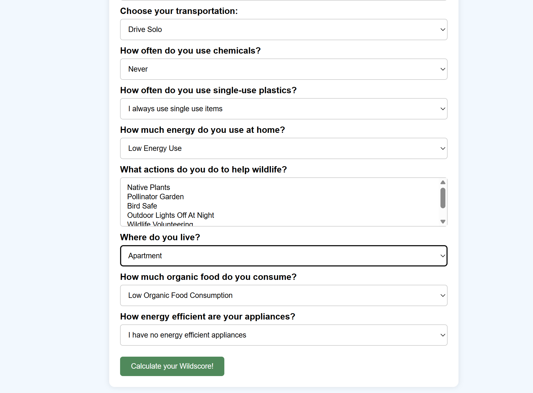Screen dimensions: 533x393
Task: Expand the home energy use dropdown
Action: [x=283, y=148]
